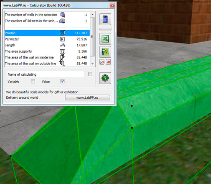
Task: Click the horizontal bar below the calculator button
Action: [105, 29]
